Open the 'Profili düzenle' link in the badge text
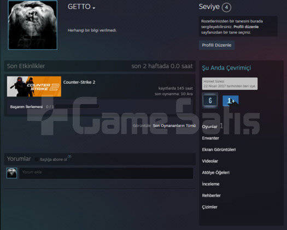The width and height of the screenshot is (287, 230). 246,27
